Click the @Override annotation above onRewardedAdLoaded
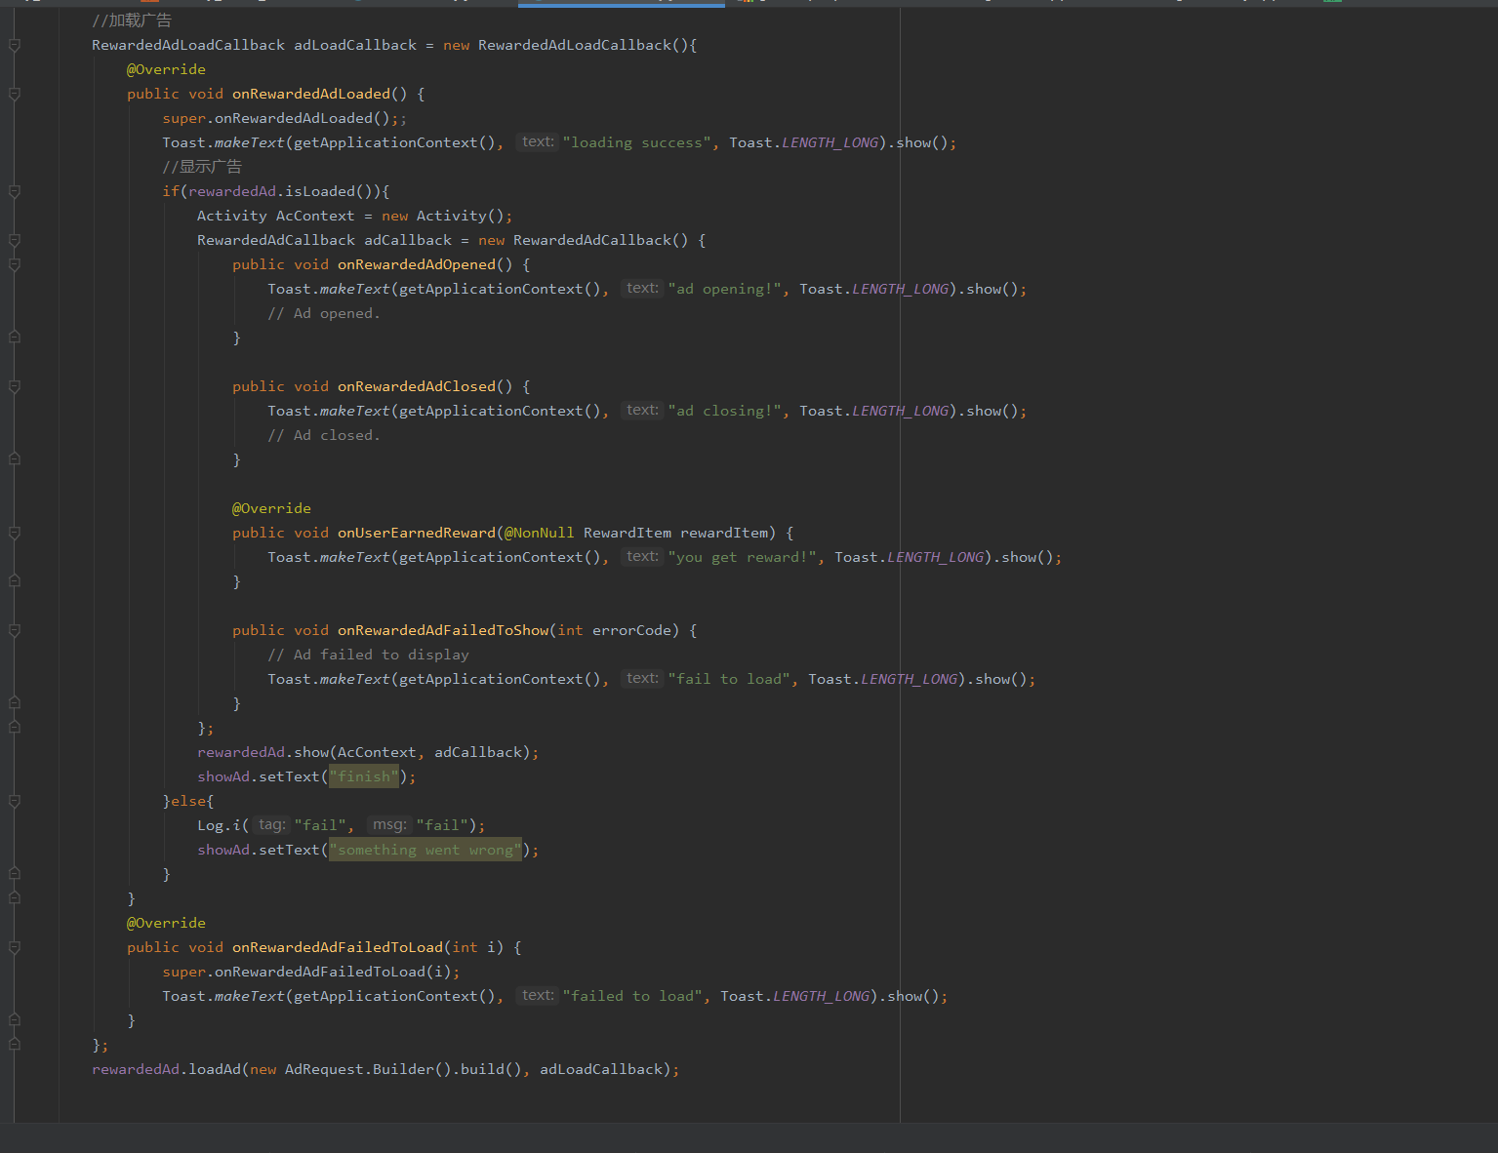1498x1153 pixels. click(x=166, y=69)
